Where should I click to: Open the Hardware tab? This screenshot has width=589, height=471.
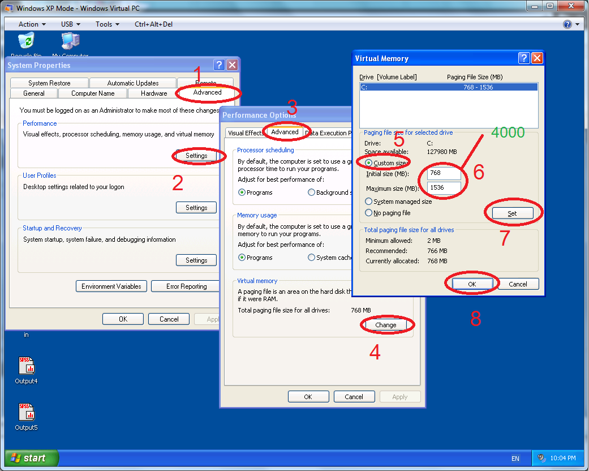pos(154,93)
